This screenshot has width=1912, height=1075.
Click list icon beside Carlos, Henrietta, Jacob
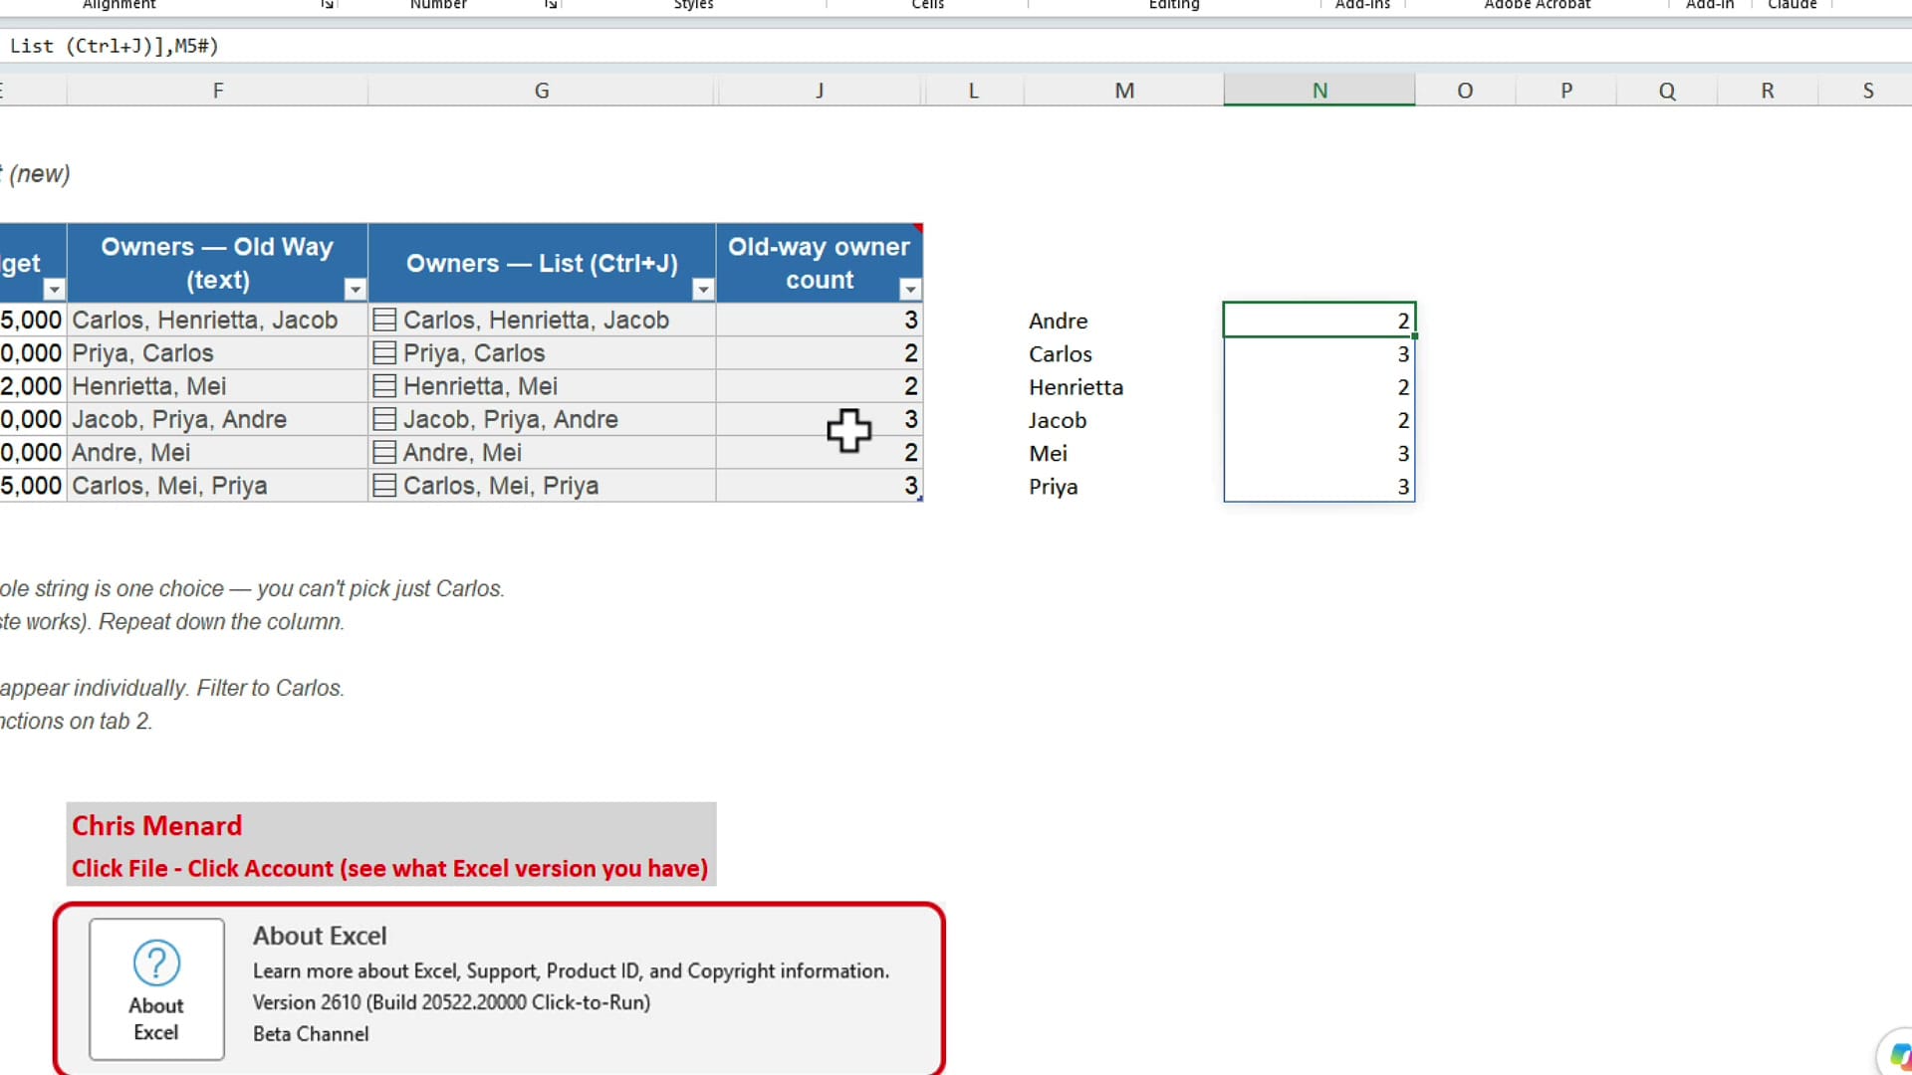point(384,321)
